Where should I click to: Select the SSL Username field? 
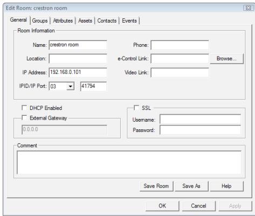tap(200, 119)
